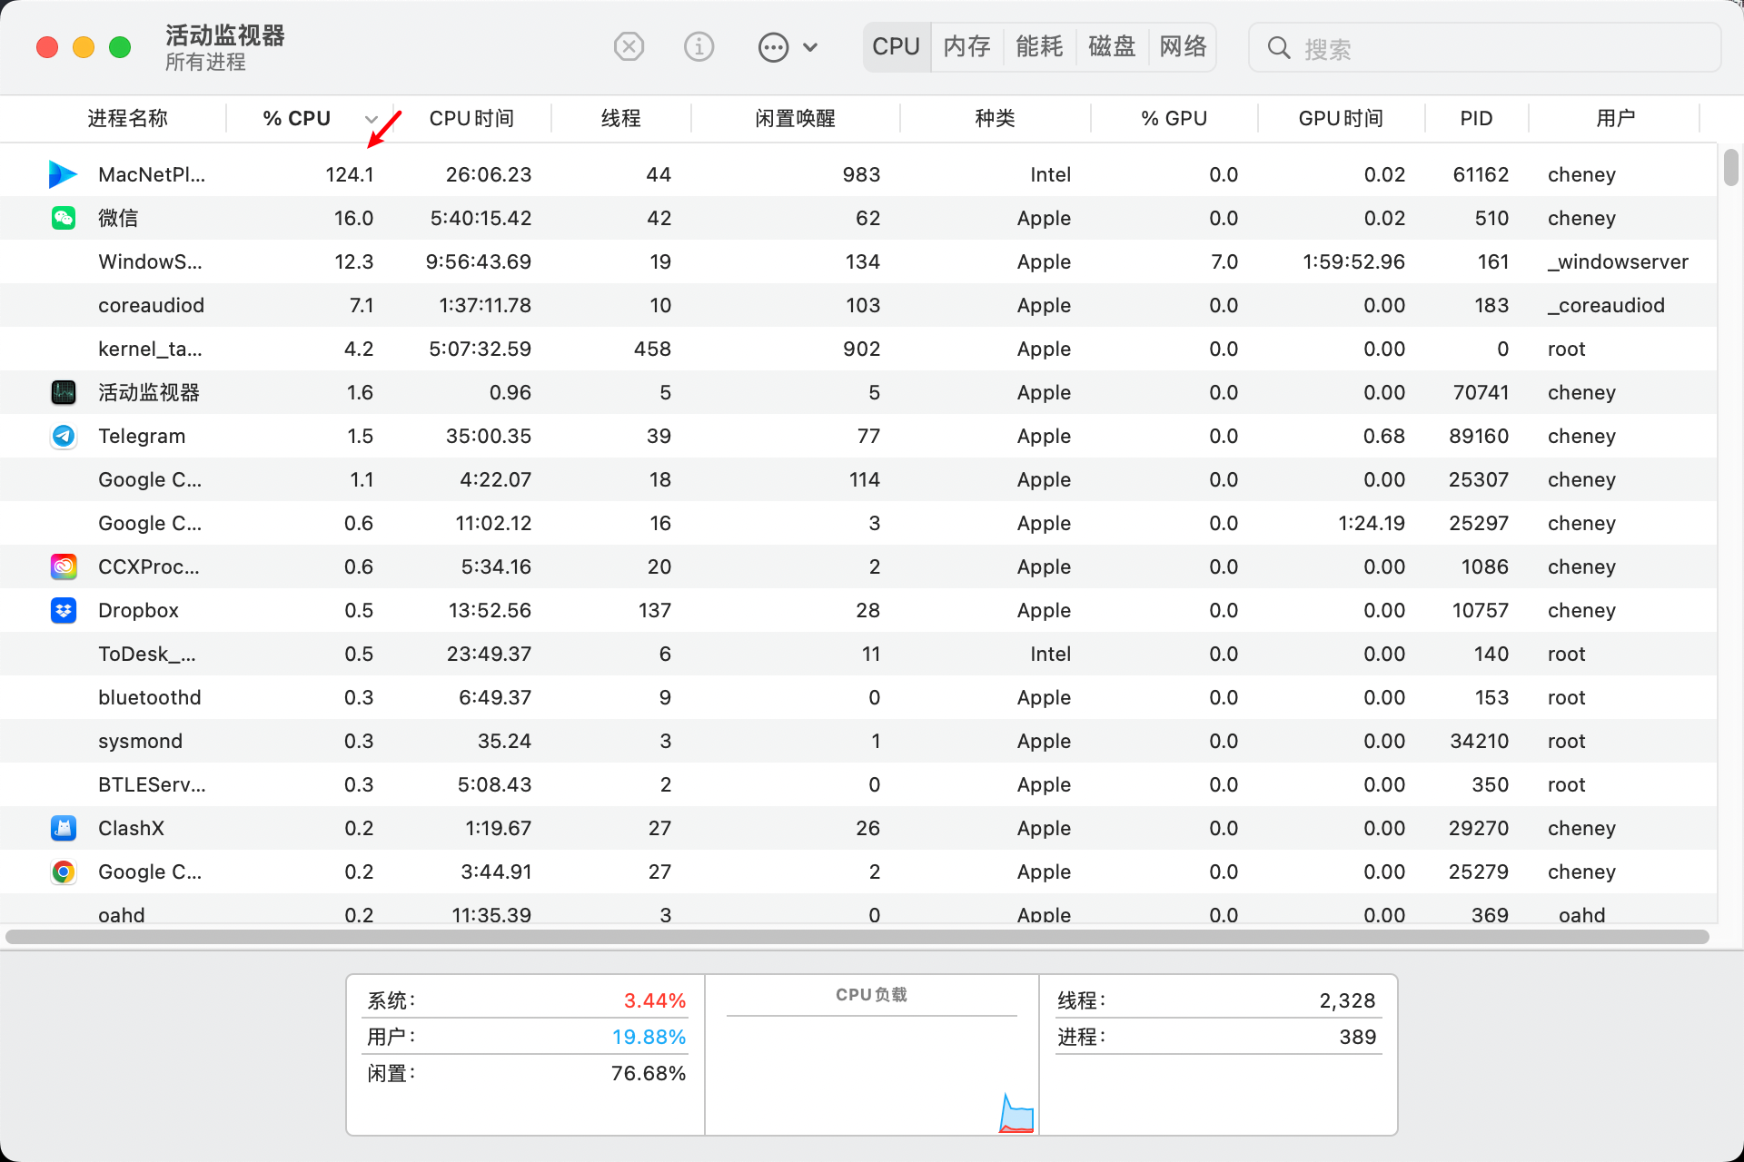Sort by the CPU 时间 column header

(471, 118)
